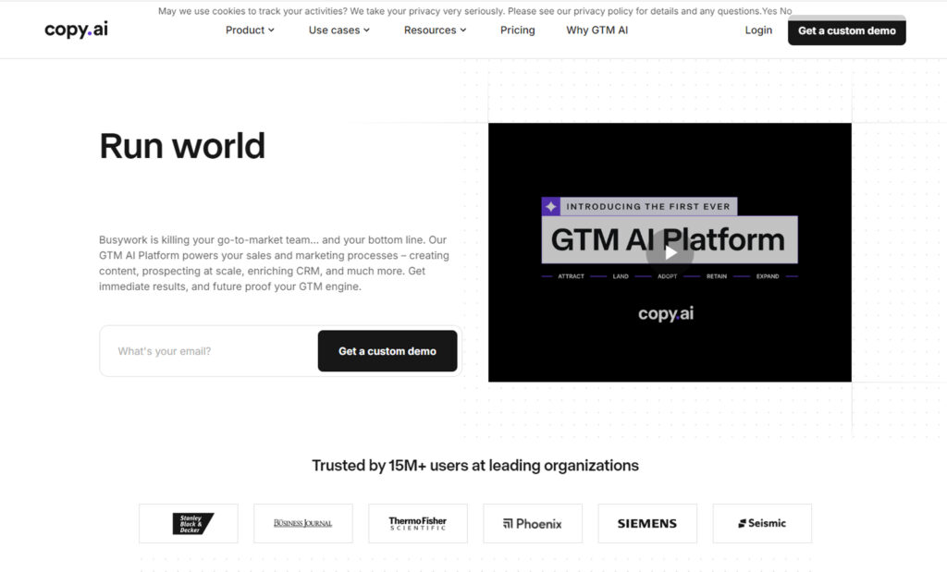The image size is (947, 572).
Task: Open the Use cases dropdown
Action: [x=338, y=30]
